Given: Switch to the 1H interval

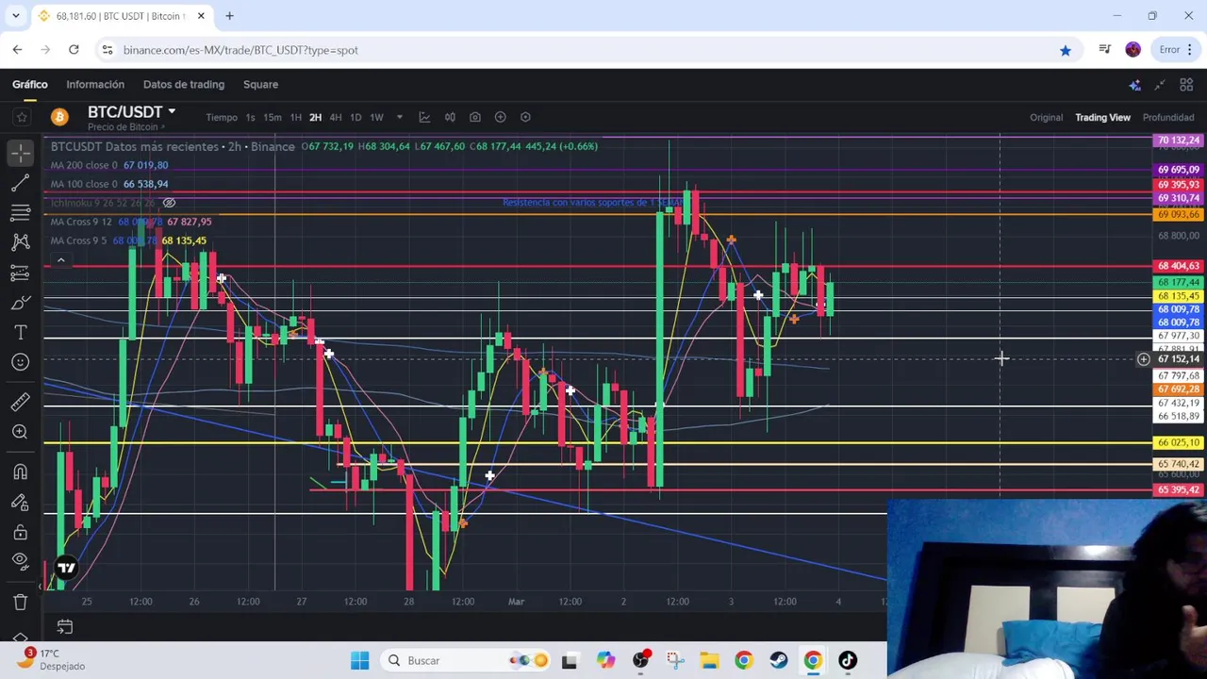Looking at the screenshot, I should tap(295, 118).
